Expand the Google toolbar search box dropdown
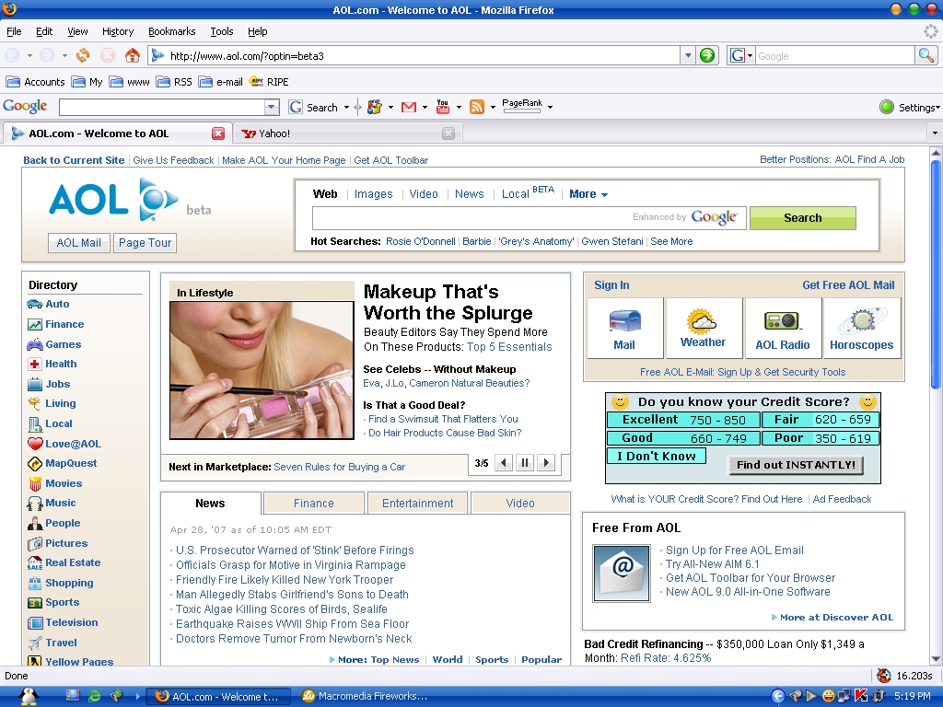The height and width of the screenshot is (707, 943). 272,107
